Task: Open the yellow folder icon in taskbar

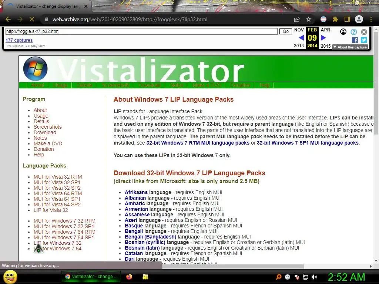Action: point(145,277)
